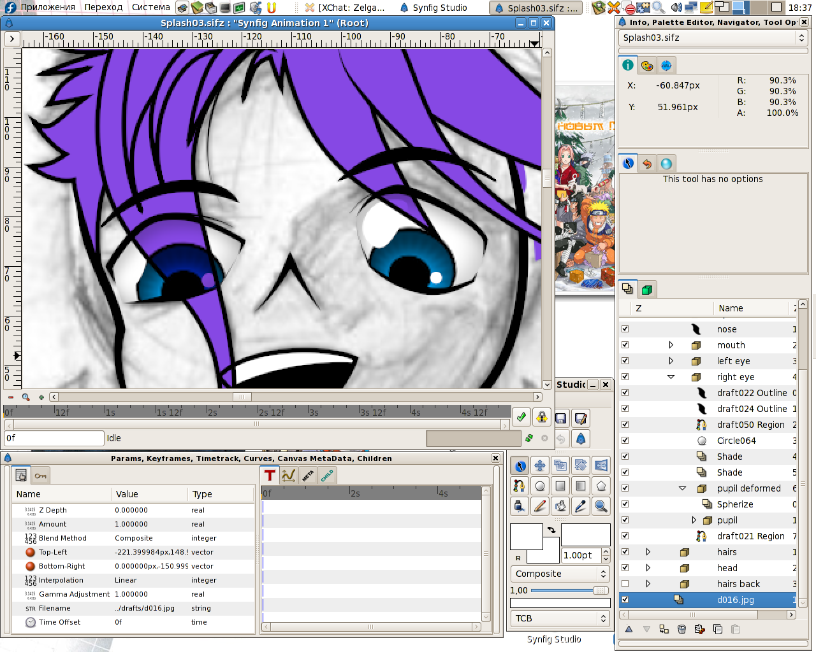Screen dimensions: 816x652
Task: Open the TCB interpolation dropdown
Action: click(x=560, y=618)
